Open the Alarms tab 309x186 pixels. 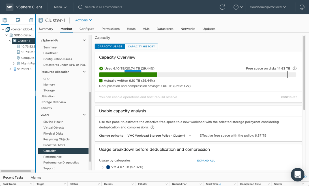point(36,177)
